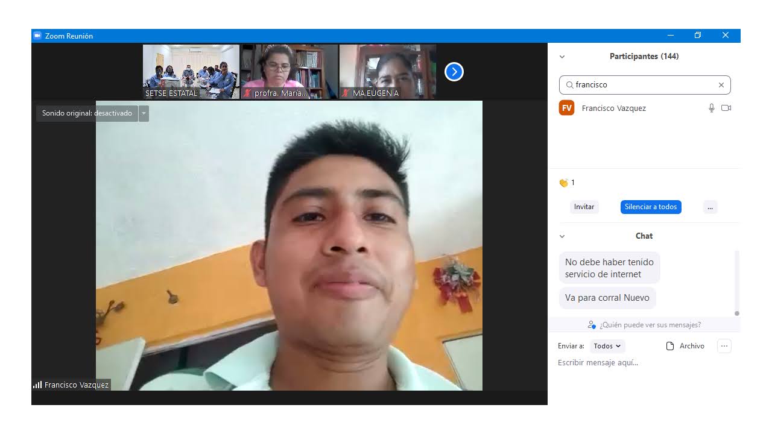Screen dimensions: 772x434
Task: Select MA.EUGENIA video thumbnail
Action: [x=388, y=71]
